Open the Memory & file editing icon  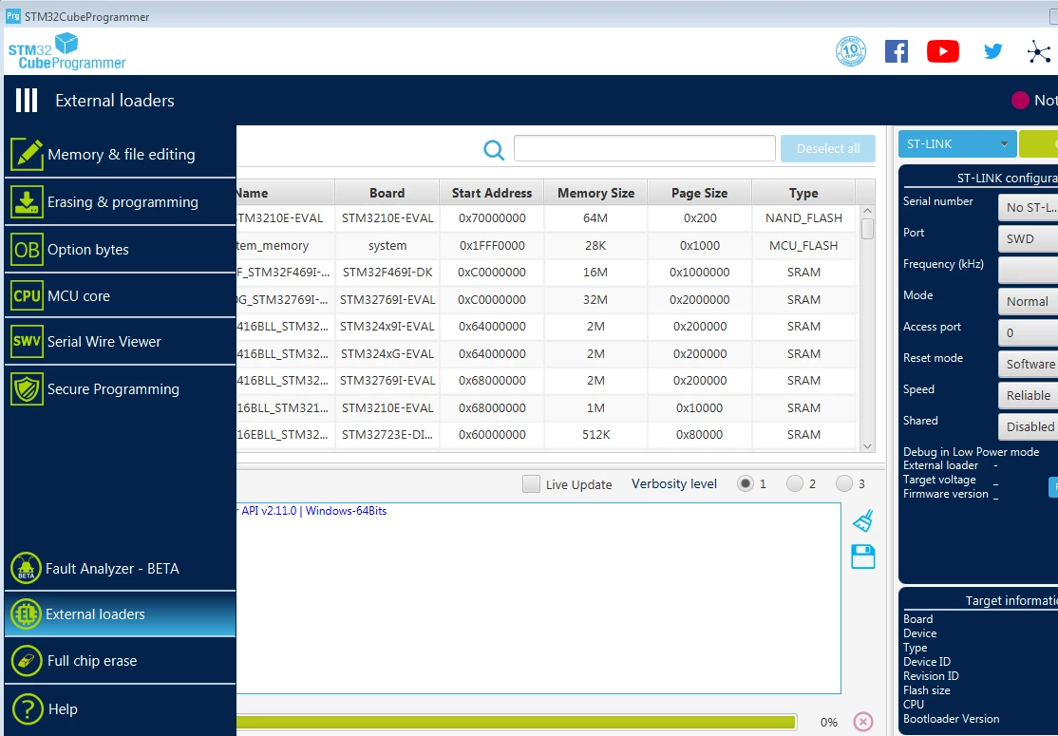pyautogui.click(x=27, y=155)
